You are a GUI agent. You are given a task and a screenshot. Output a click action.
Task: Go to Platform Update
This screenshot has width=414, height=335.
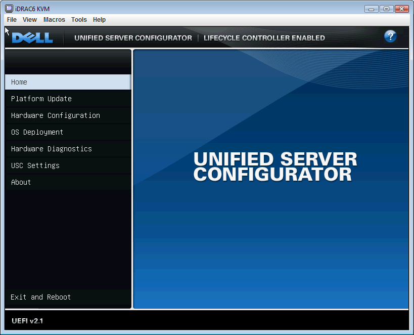pyautogui.click(x=68, y=99)
